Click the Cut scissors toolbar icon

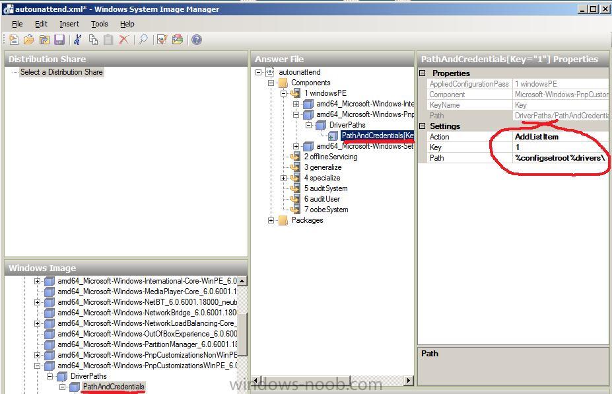[77, 40]
